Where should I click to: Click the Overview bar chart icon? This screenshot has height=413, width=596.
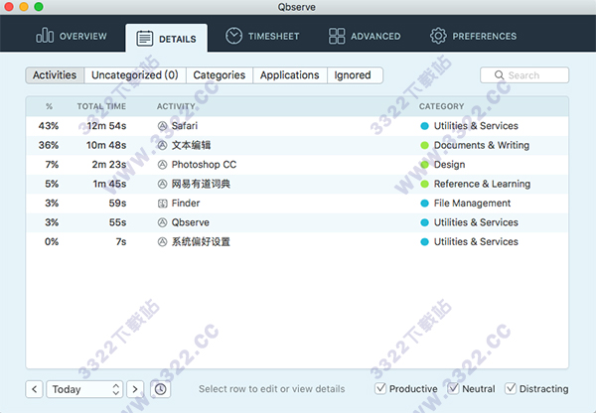[45, 36]
